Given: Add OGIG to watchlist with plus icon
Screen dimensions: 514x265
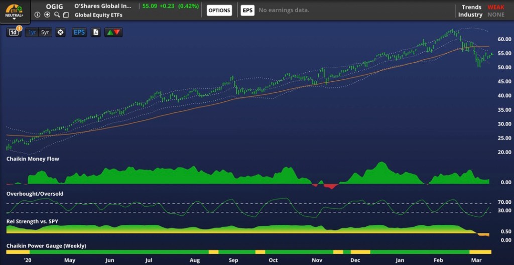Looking at the screenshot, I should (x=47, y=15).
